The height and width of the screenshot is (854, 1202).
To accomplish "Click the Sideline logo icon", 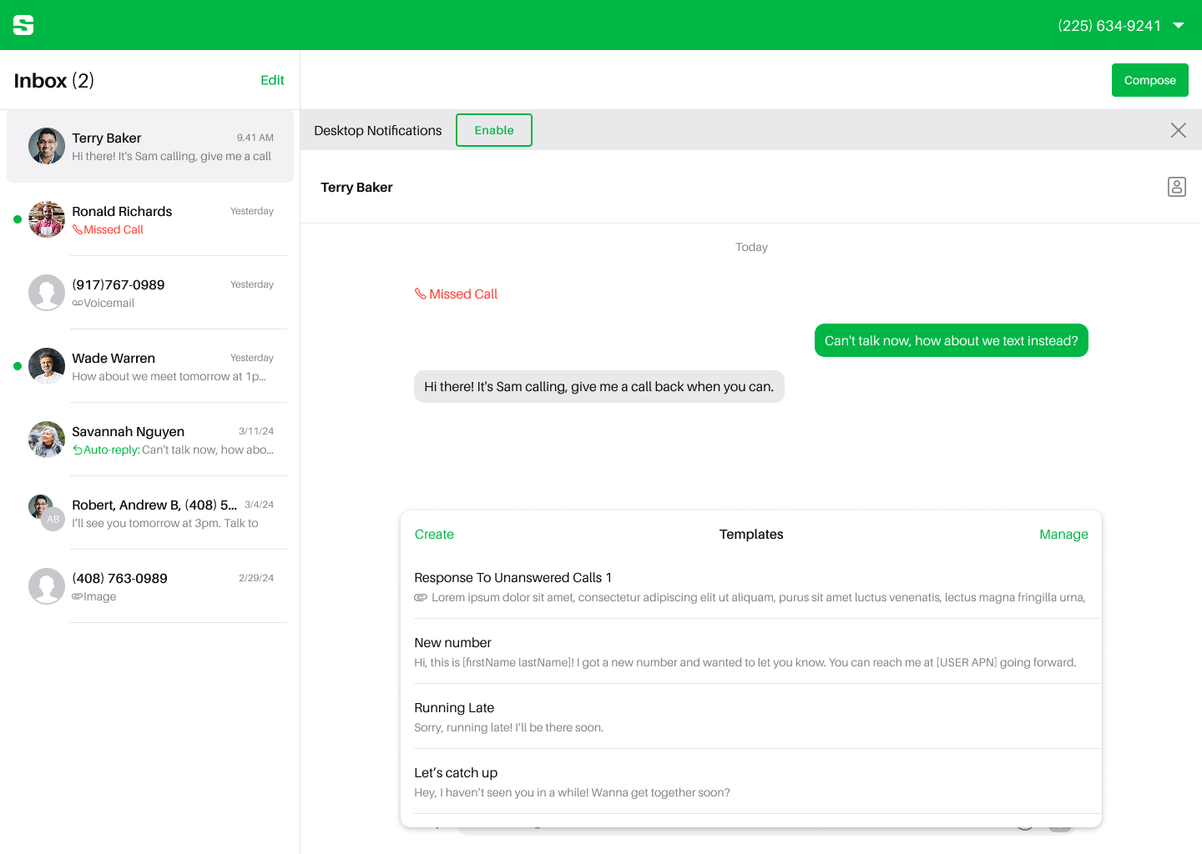I will click(23, 25).
